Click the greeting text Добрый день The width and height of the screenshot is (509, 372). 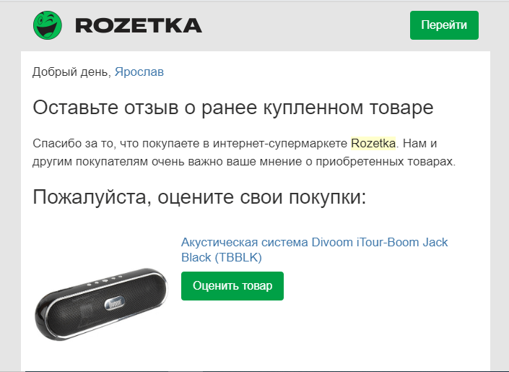tap(71, 72)
